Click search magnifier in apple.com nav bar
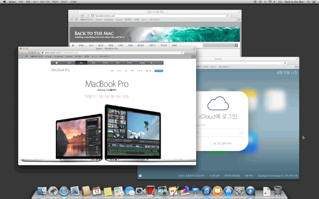 coord(151,63)
